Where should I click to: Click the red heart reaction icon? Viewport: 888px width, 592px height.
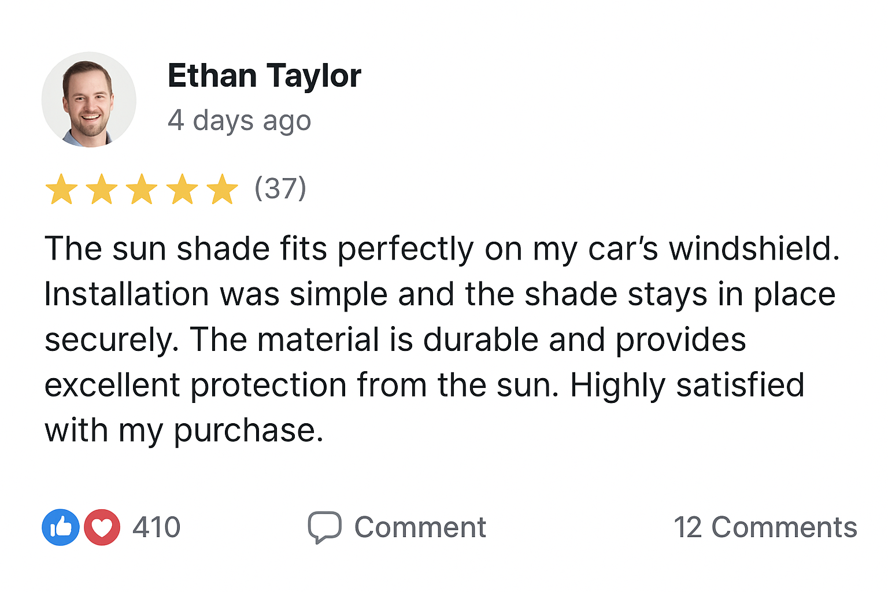coord(102,527)
